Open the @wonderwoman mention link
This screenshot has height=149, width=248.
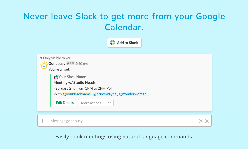[x=133, y=94]
